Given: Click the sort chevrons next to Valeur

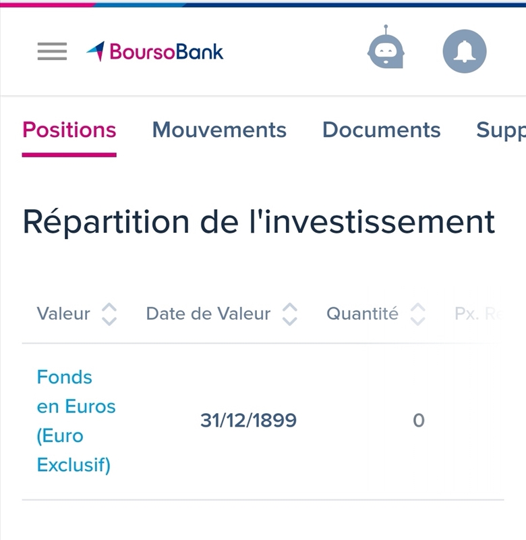Looking at the screenshot, I should [109, 314].
